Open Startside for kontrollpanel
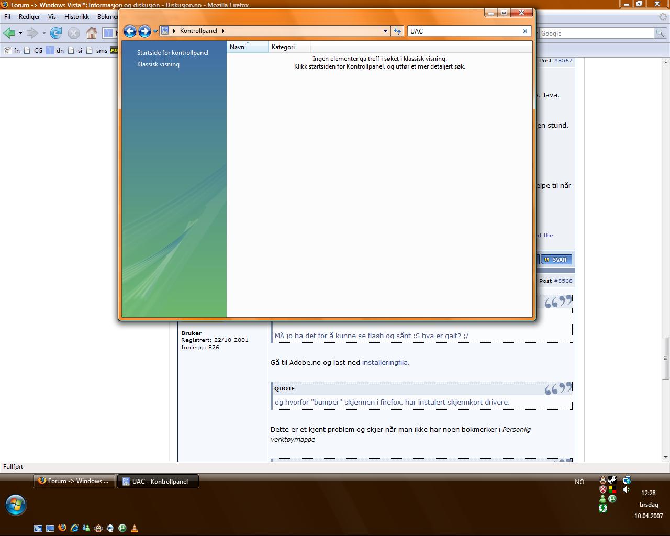Screen dimensions: 670x536 pos(173,53)
